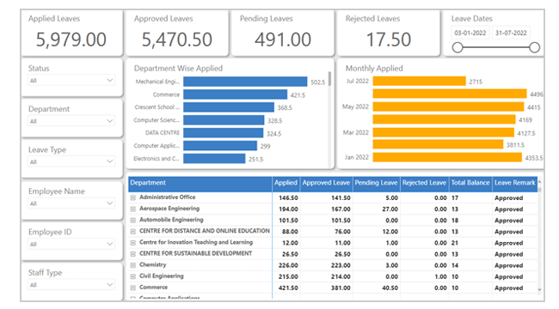The width and height of the screenshot is (559, 309).
Task: Open the Staff Type filter dropdown
Action: pyautogui.click(x=71, y=285)
